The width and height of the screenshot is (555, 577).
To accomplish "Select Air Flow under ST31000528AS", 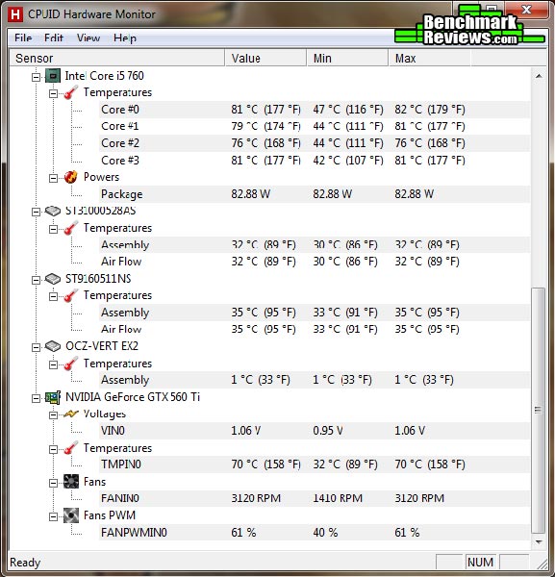I will pyautogui.click(x=315, y=262).
